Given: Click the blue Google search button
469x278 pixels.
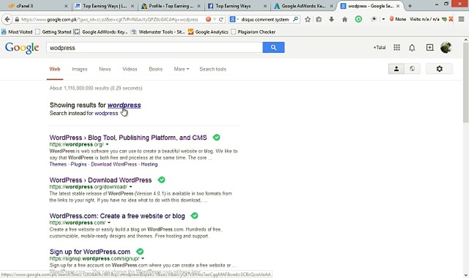Looking at the screenshot, I should [x=274, y=47].
